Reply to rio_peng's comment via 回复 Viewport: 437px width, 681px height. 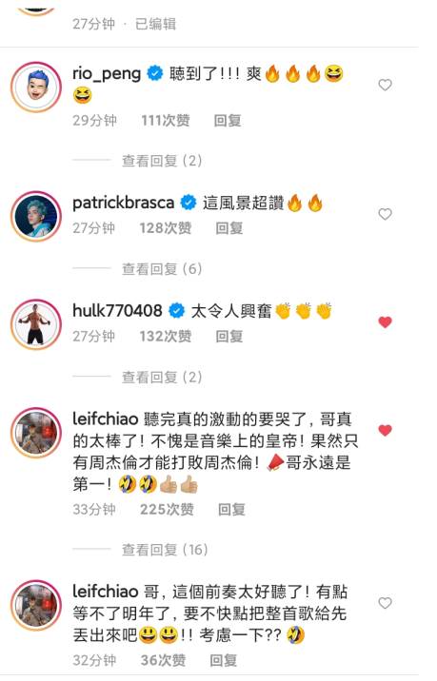click(x=228, y=120)
